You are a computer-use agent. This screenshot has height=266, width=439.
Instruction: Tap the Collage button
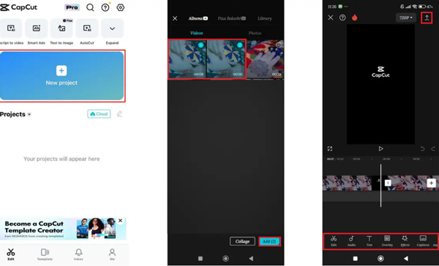(242, 241)
